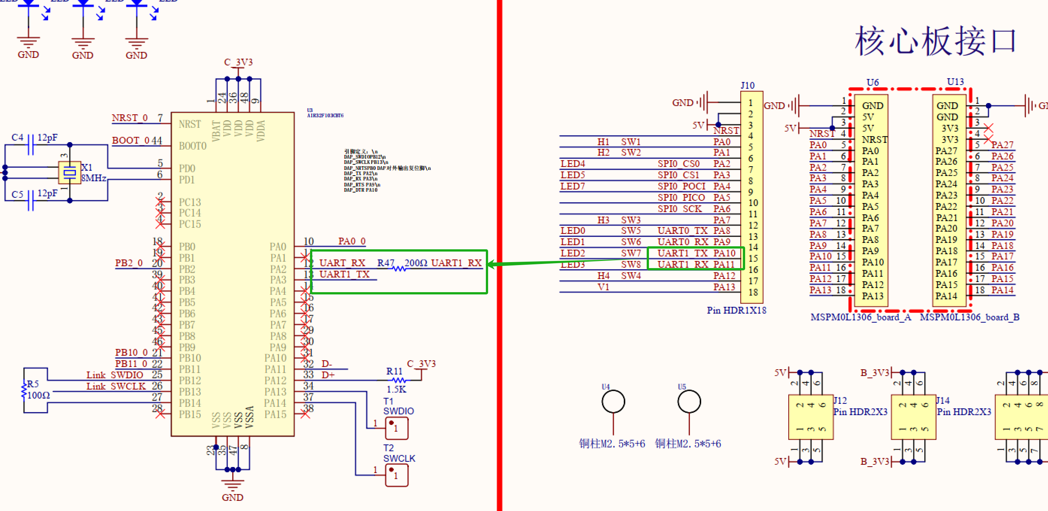Screen dimensions: 1048x511
Task: Select the GND symbol below the MCU
Action: tap(232, 485)
